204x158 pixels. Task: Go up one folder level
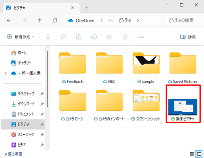coord(40,20)
